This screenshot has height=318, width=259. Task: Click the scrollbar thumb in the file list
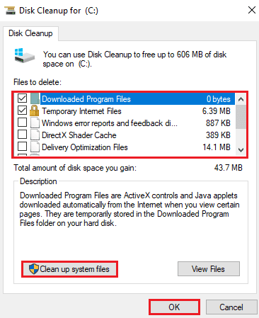pos(241,117)
